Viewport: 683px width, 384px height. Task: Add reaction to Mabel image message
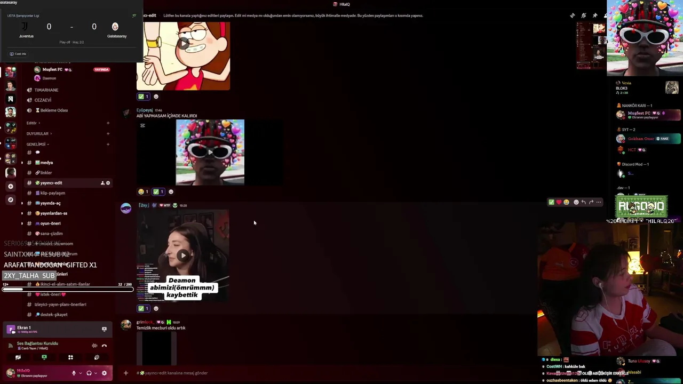[x=156, y=97]
